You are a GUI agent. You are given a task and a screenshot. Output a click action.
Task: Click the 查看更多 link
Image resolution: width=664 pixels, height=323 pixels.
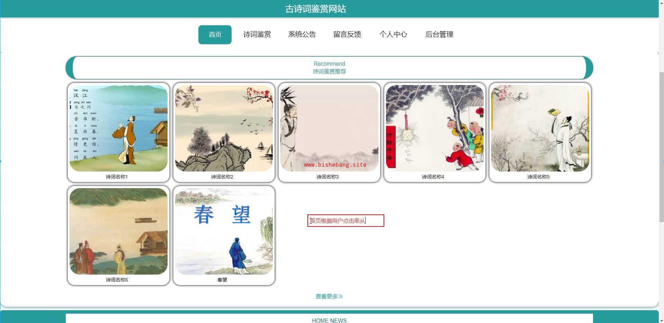click(x=329, y=296)
